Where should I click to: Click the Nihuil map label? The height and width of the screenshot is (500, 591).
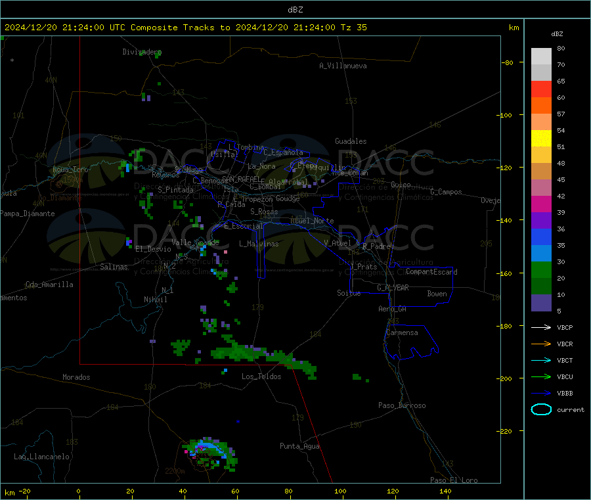tap(155, 300)
